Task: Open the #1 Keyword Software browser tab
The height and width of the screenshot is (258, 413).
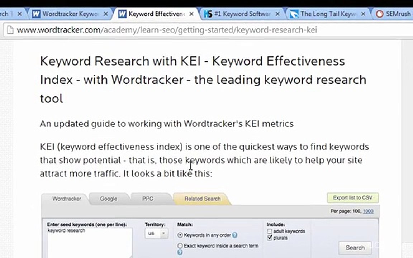Action: point(242,14)
